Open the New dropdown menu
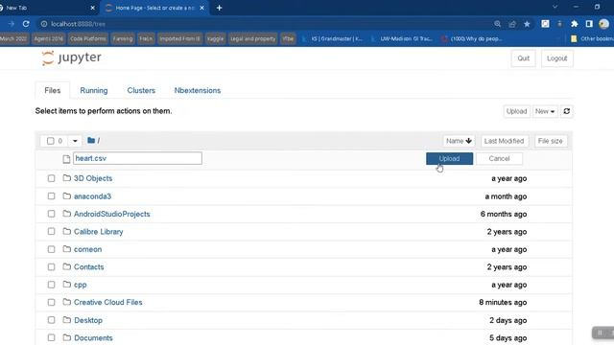 545,111
